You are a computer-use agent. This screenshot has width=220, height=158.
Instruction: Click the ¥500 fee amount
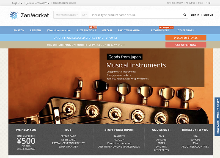click(x=26, y=141)
